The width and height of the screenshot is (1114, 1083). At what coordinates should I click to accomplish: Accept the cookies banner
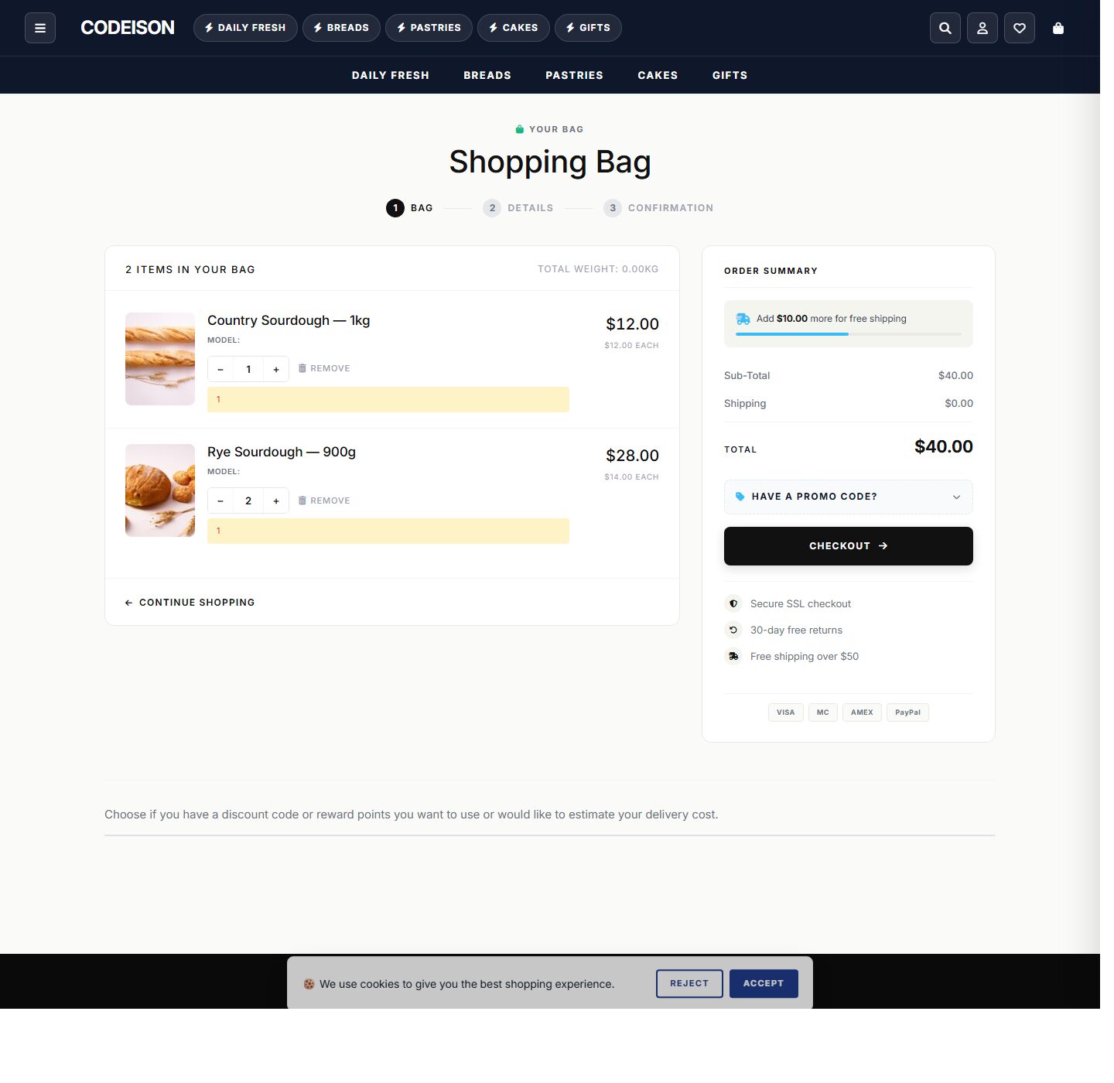764,983
